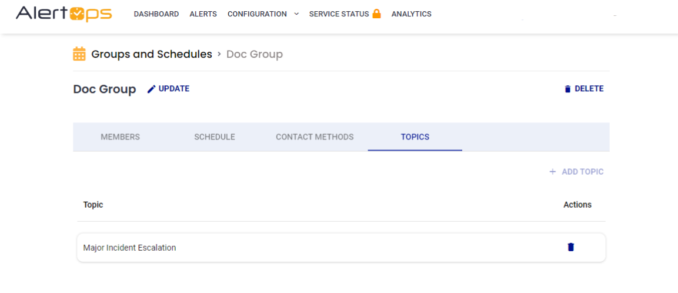678x293 pixels.
Task: Expand the Configuration menu chevron
Action: point(296,14)
